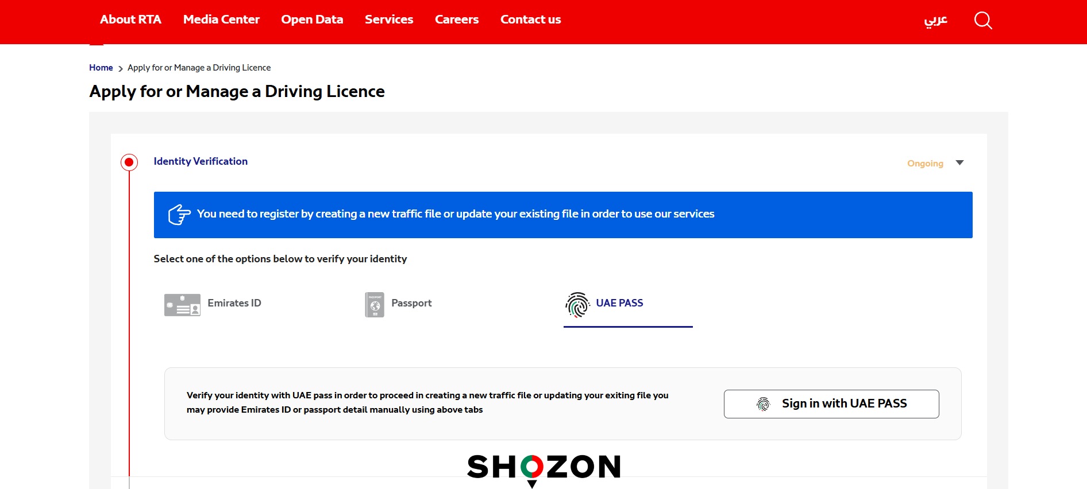Select the Emirates ID tab

click(234, 303)
